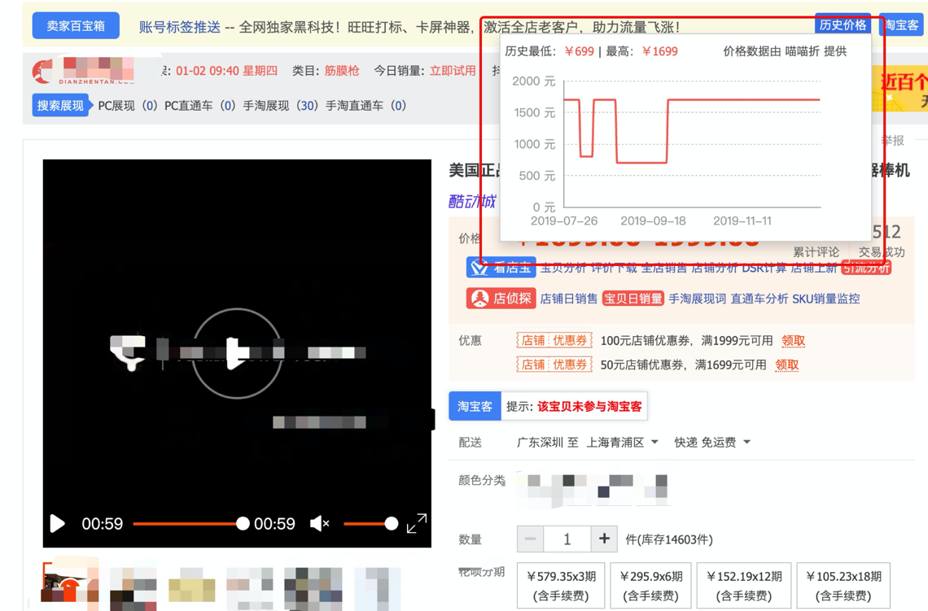928x611 pixels.
Task: Click 手淘展现 (30) entry
Action: 280,106
